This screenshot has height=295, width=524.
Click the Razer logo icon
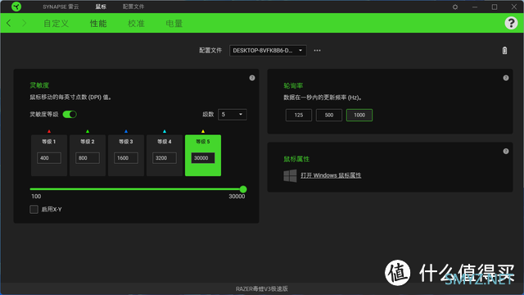point(16,7)
